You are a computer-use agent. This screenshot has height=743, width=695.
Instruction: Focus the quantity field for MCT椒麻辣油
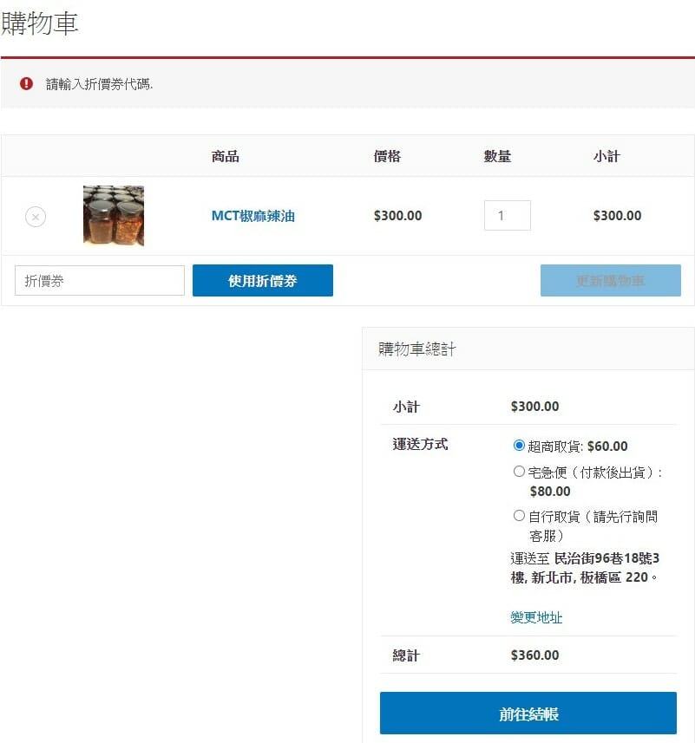pos(507,216)
